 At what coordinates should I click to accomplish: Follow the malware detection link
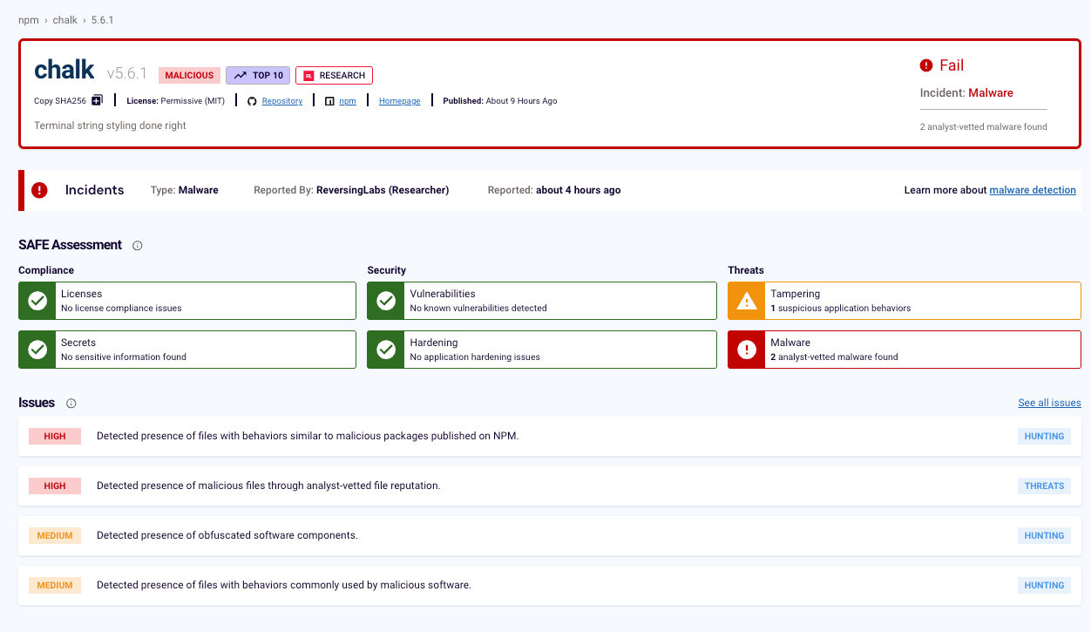click(1033, 189)
